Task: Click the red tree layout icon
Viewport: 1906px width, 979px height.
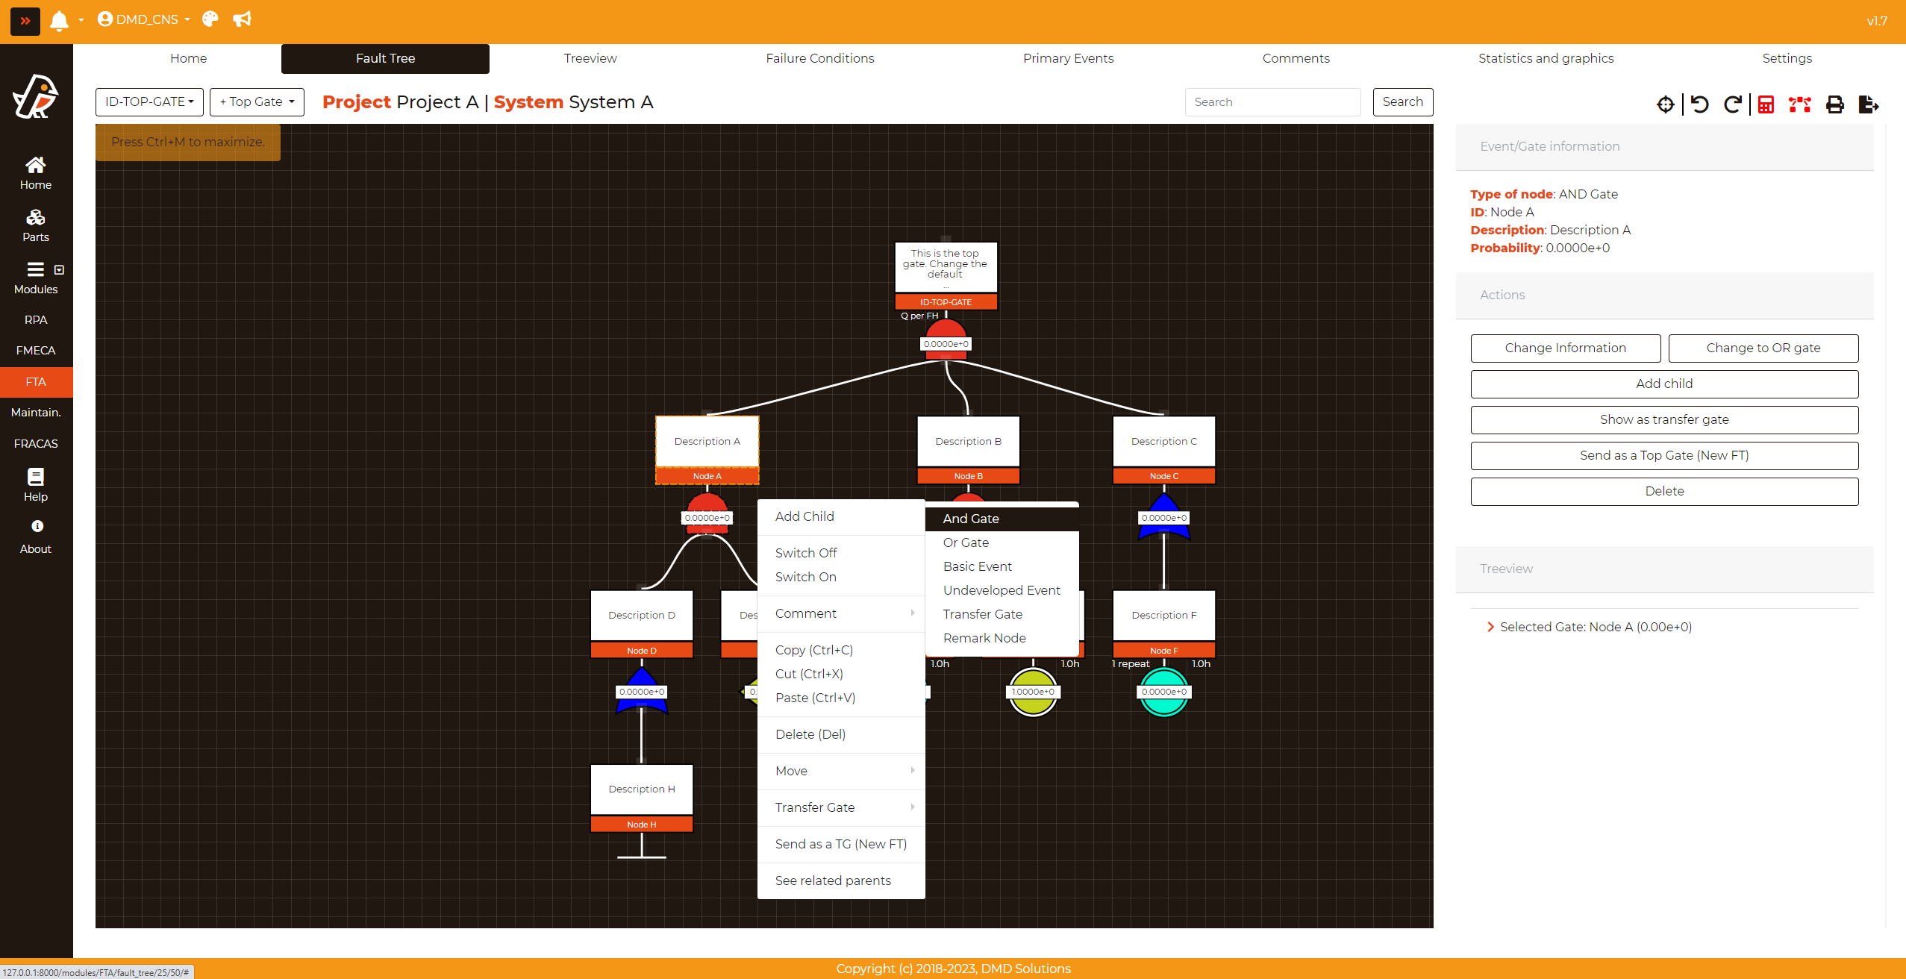Action: (1799, 104)
